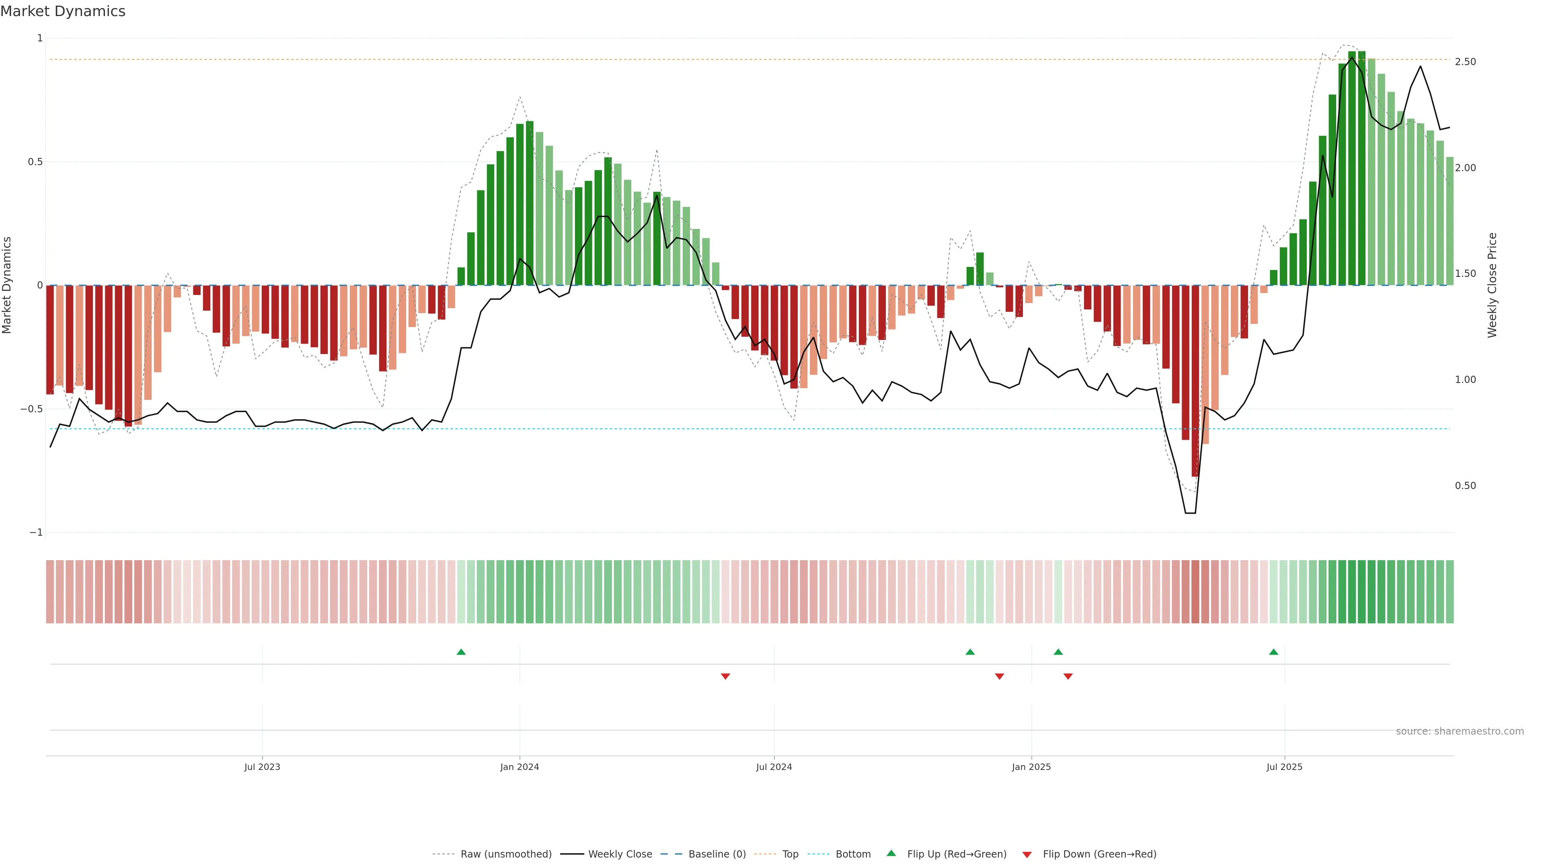This screenshot has height=868, width=1544.
Task: Hide the Bottom threshold legend entry
Action: tap(853, 854)
